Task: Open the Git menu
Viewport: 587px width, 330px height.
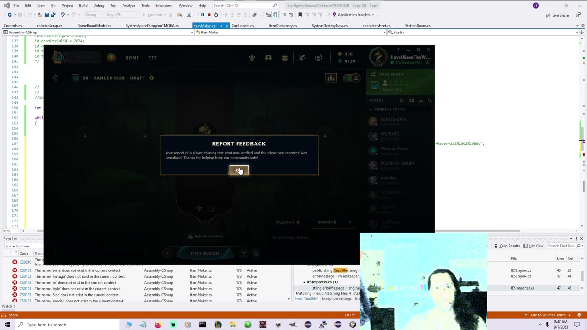Action: (53, 5)
